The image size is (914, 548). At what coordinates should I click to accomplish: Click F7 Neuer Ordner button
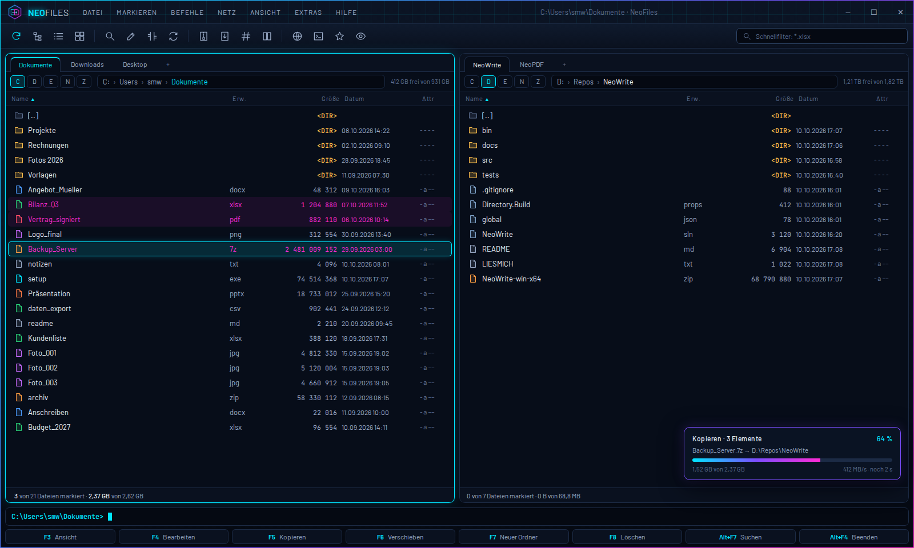[514, 537]
